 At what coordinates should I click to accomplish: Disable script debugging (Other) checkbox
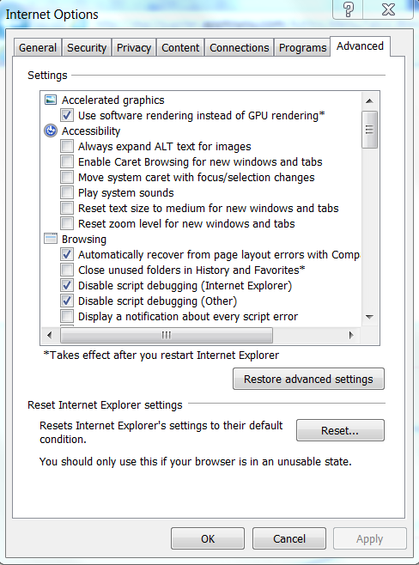point(67,301)
